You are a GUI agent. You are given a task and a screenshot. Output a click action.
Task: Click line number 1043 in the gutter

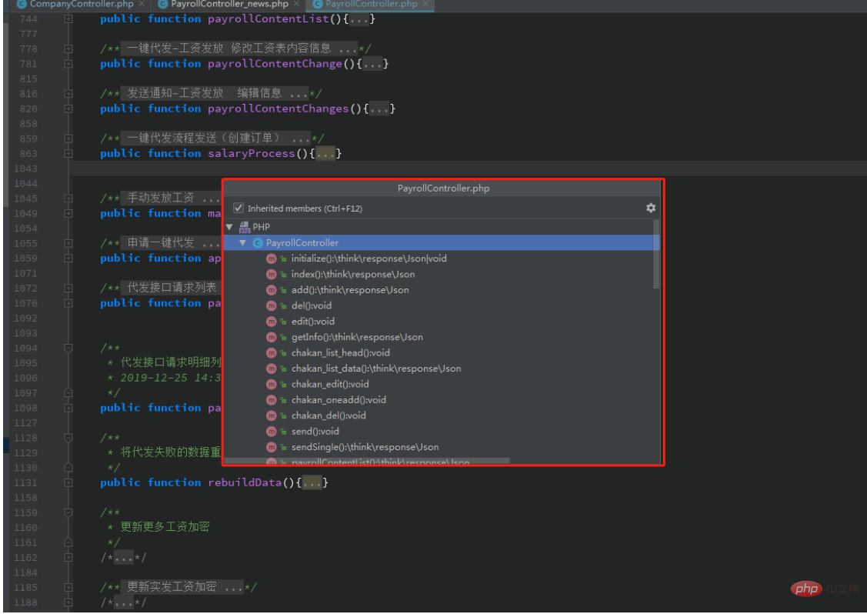click(x=25, y=169)
